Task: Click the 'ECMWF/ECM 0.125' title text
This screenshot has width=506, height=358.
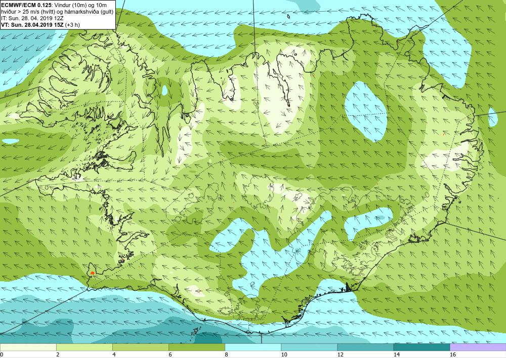Action: click(26, 5)
